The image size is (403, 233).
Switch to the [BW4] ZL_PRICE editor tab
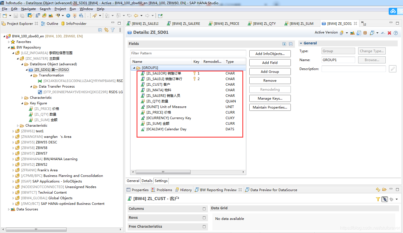click(224, 23)
